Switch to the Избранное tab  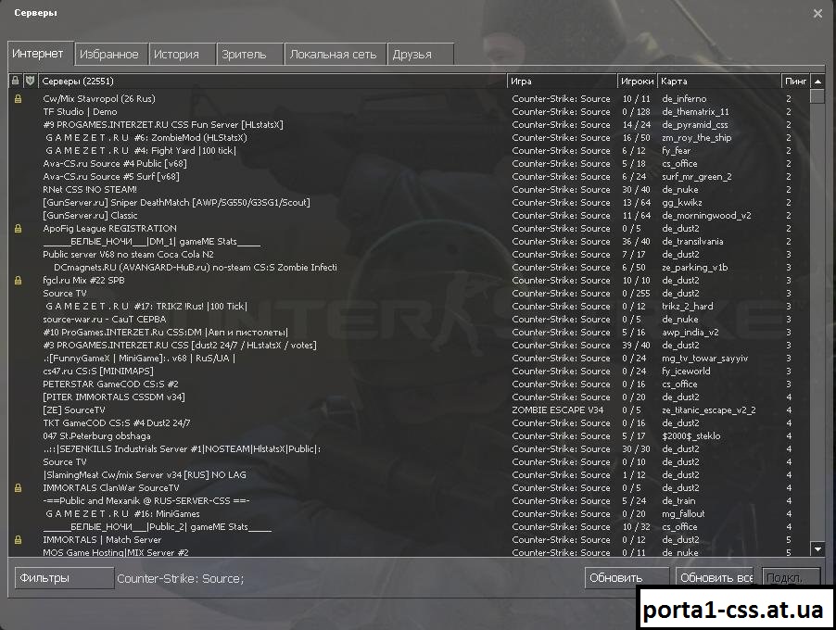[x=108, y=55]
